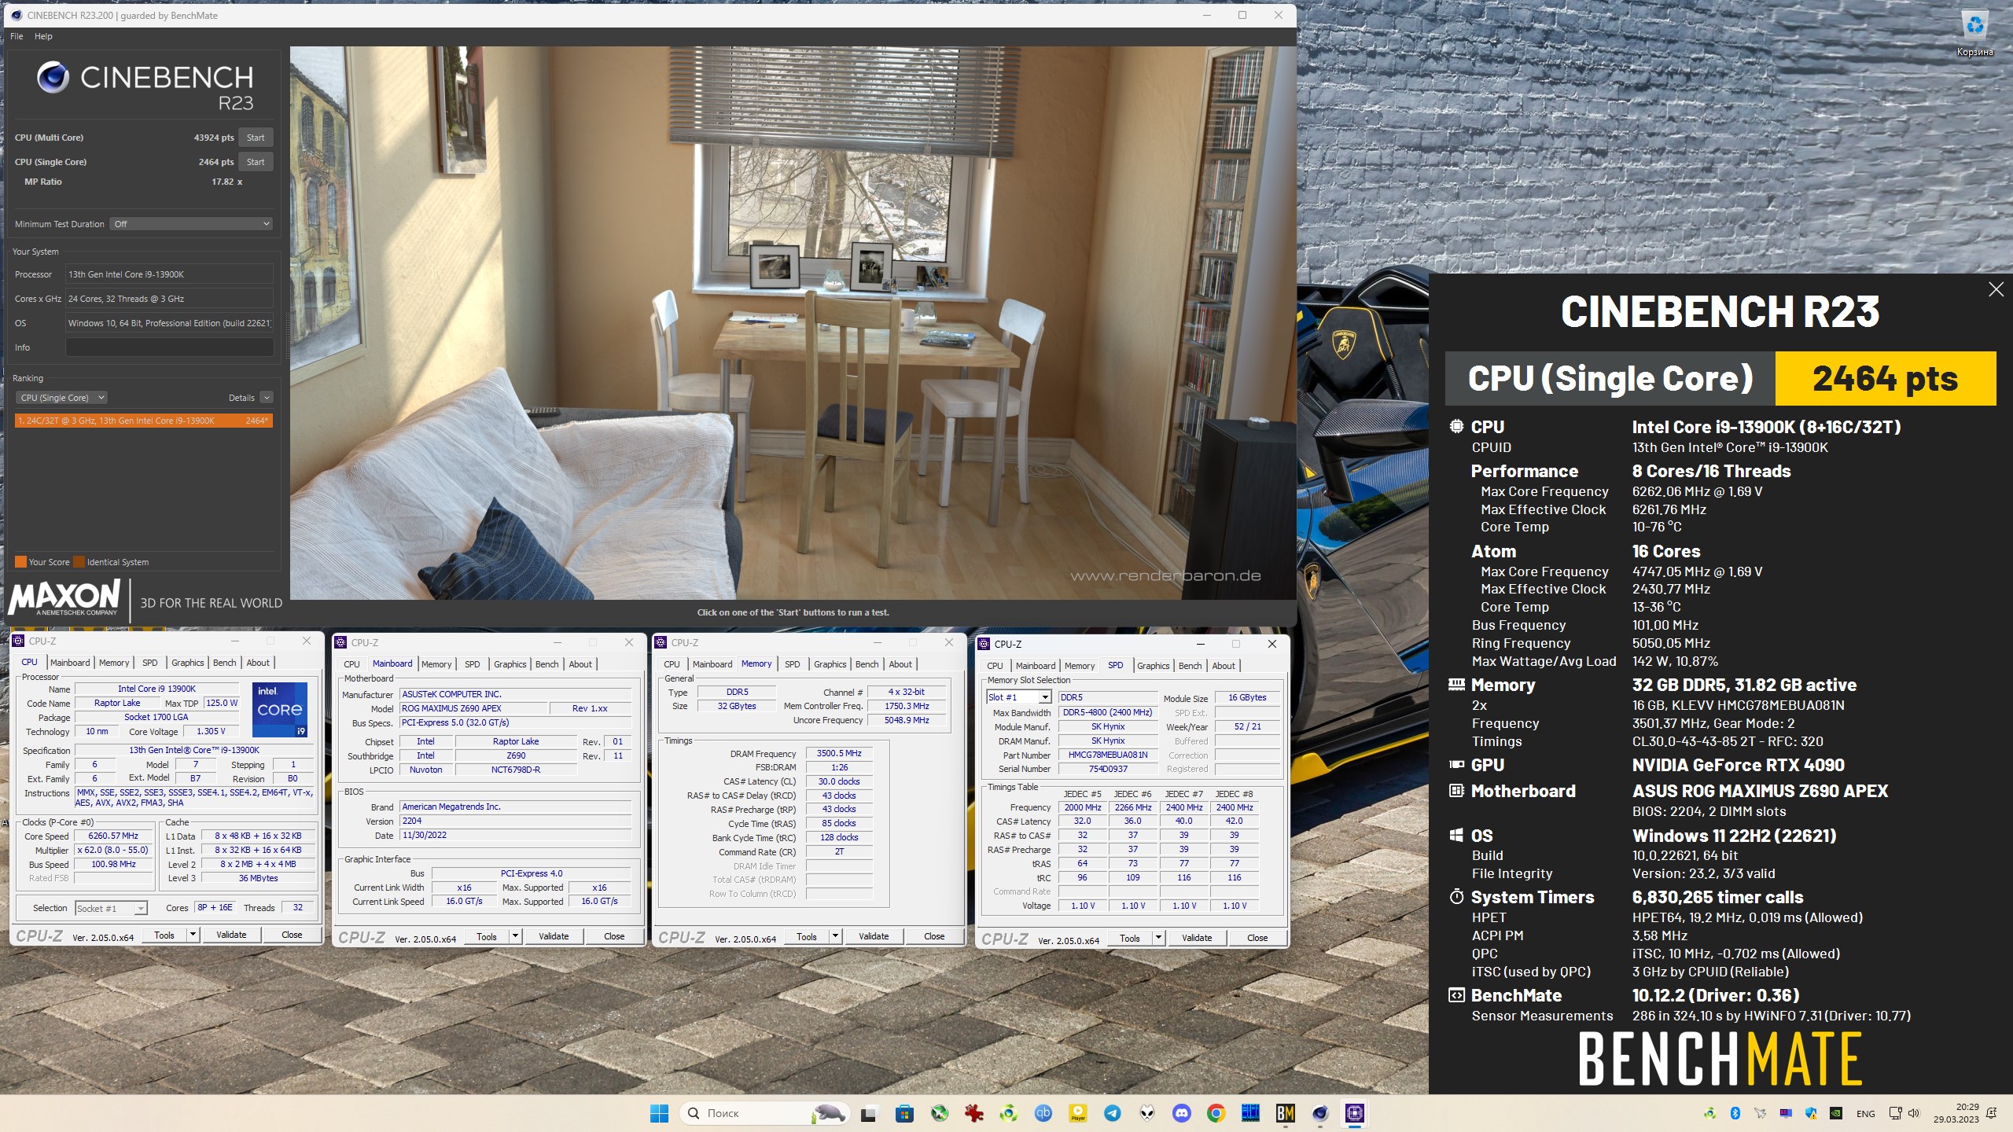Click the volume speaker tray icon
Viewport: 2013px width, 1132px height.
[1914, 1113]
